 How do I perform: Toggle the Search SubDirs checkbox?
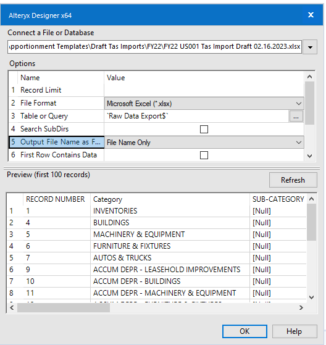pos(204,130)
